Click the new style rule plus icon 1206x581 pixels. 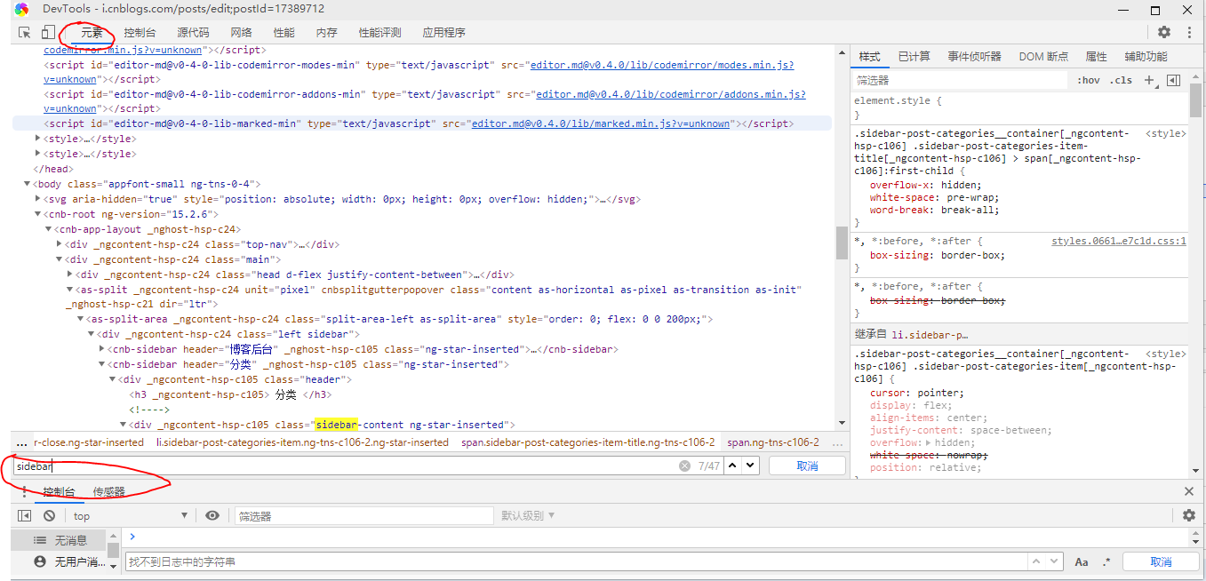click(x=1148, y=80)
